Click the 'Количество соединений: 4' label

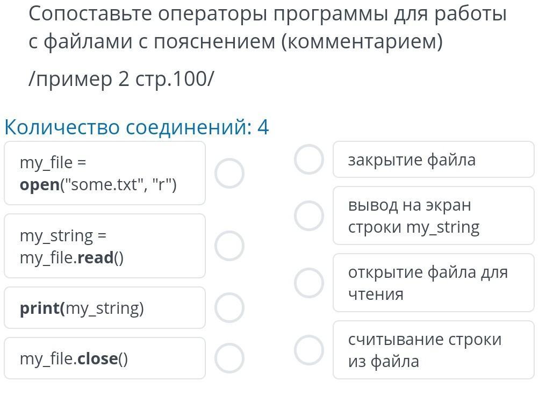136,127
